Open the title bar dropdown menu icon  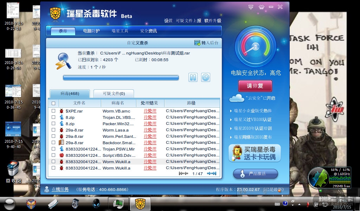point(251,7)
